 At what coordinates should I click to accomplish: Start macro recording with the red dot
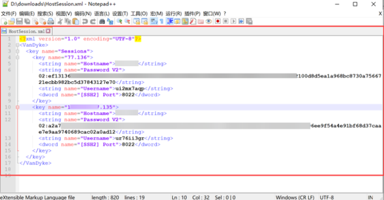click(x=218, y=21)
